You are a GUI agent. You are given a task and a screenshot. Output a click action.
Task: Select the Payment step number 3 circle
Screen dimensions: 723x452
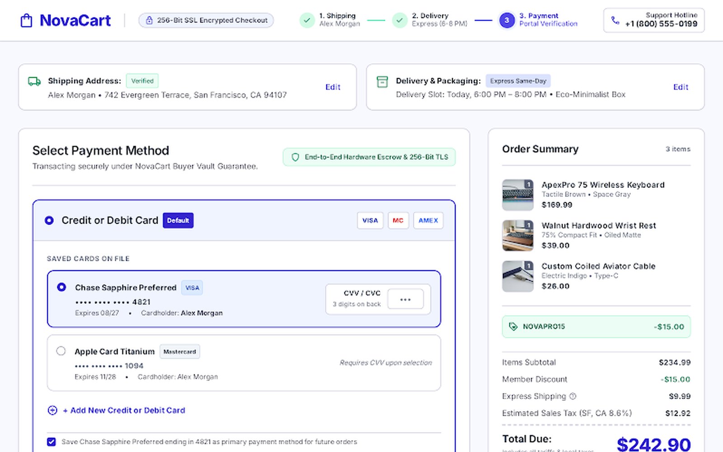point(507,20)
